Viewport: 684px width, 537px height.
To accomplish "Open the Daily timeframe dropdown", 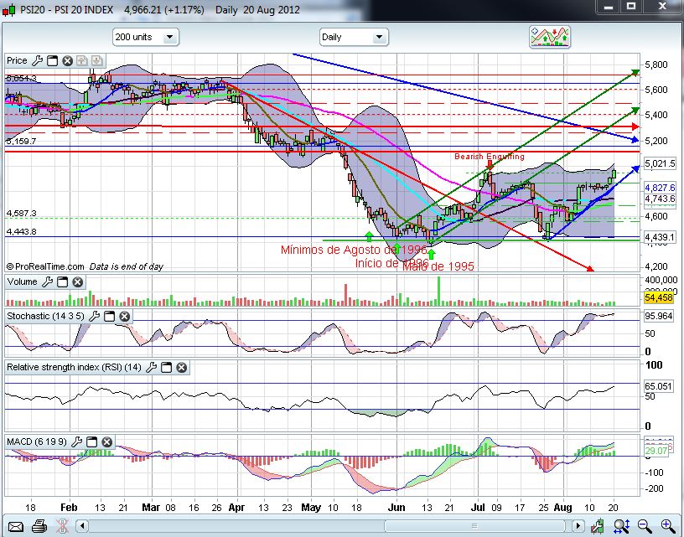I will click(x=354, y=37).
